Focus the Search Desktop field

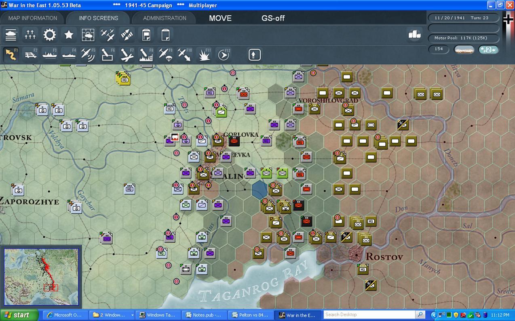[x=369, y=315]
